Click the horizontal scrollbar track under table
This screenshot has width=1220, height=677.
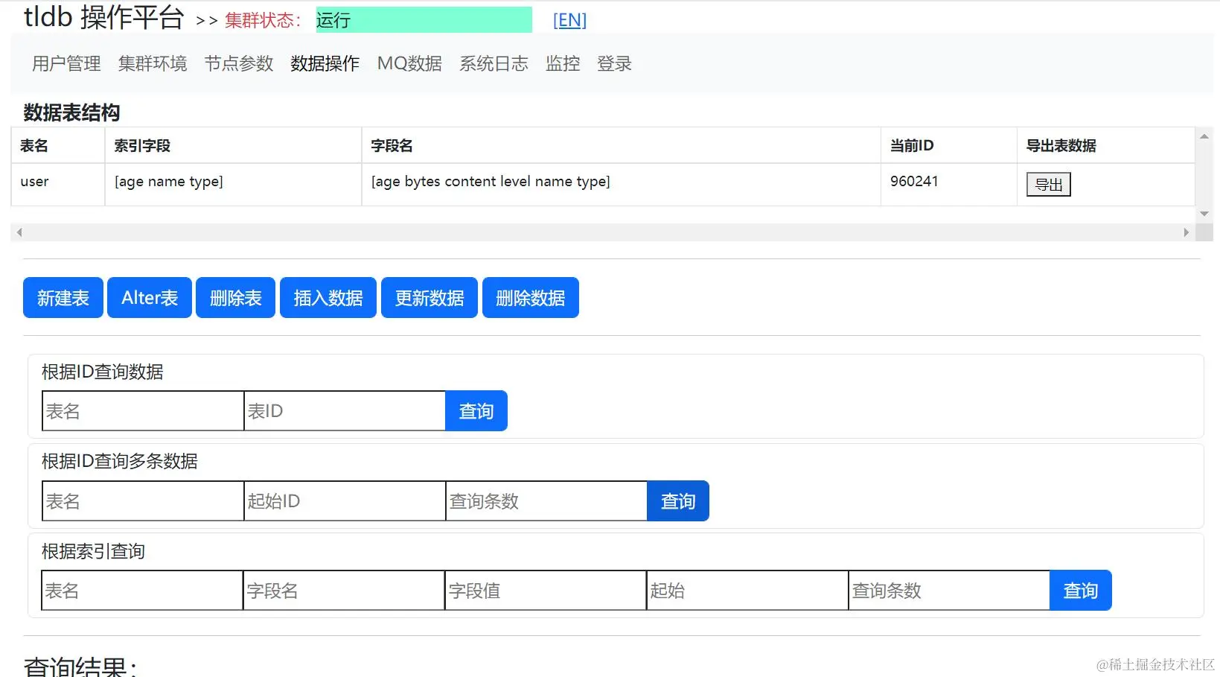point(603,232)
